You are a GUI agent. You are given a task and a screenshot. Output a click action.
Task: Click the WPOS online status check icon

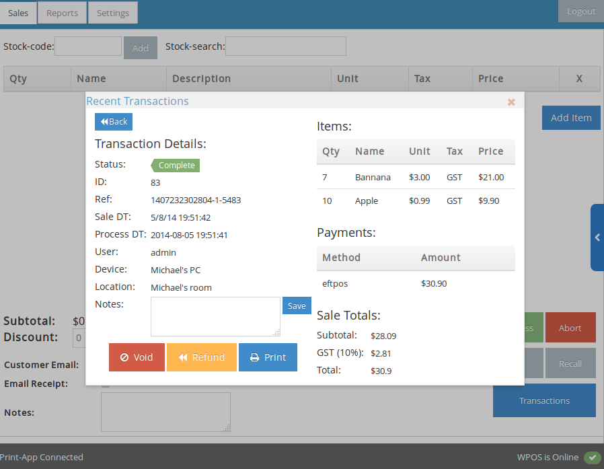coord(593,458)
